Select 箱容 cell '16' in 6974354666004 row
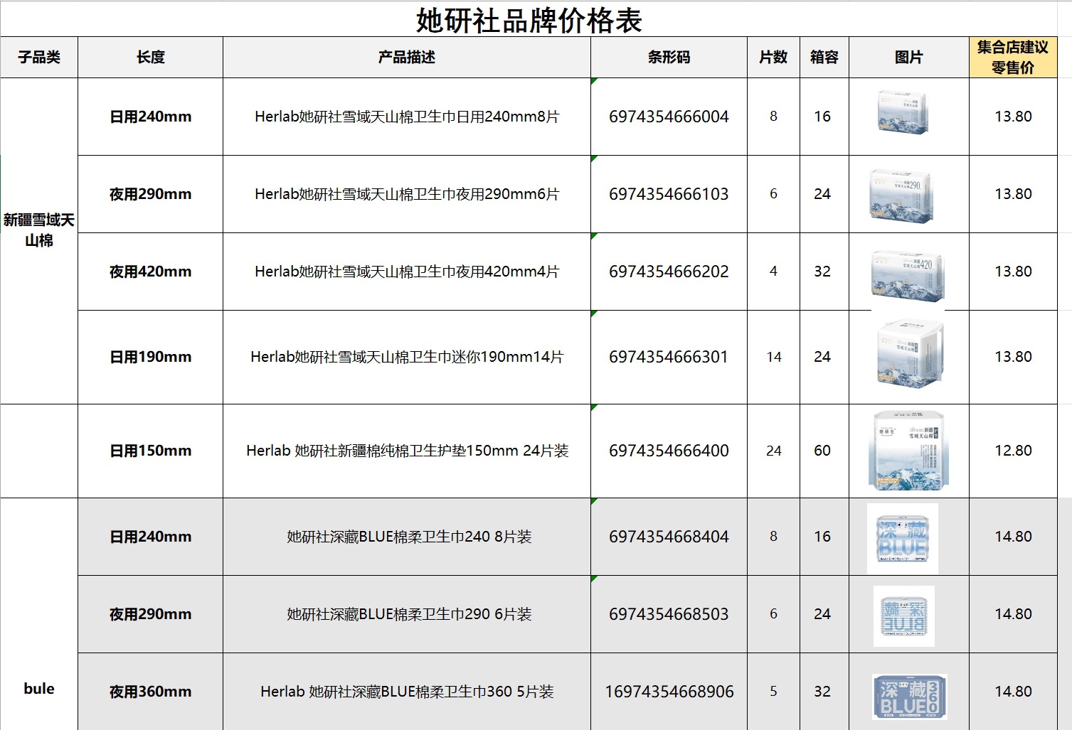 pos(824,117)
